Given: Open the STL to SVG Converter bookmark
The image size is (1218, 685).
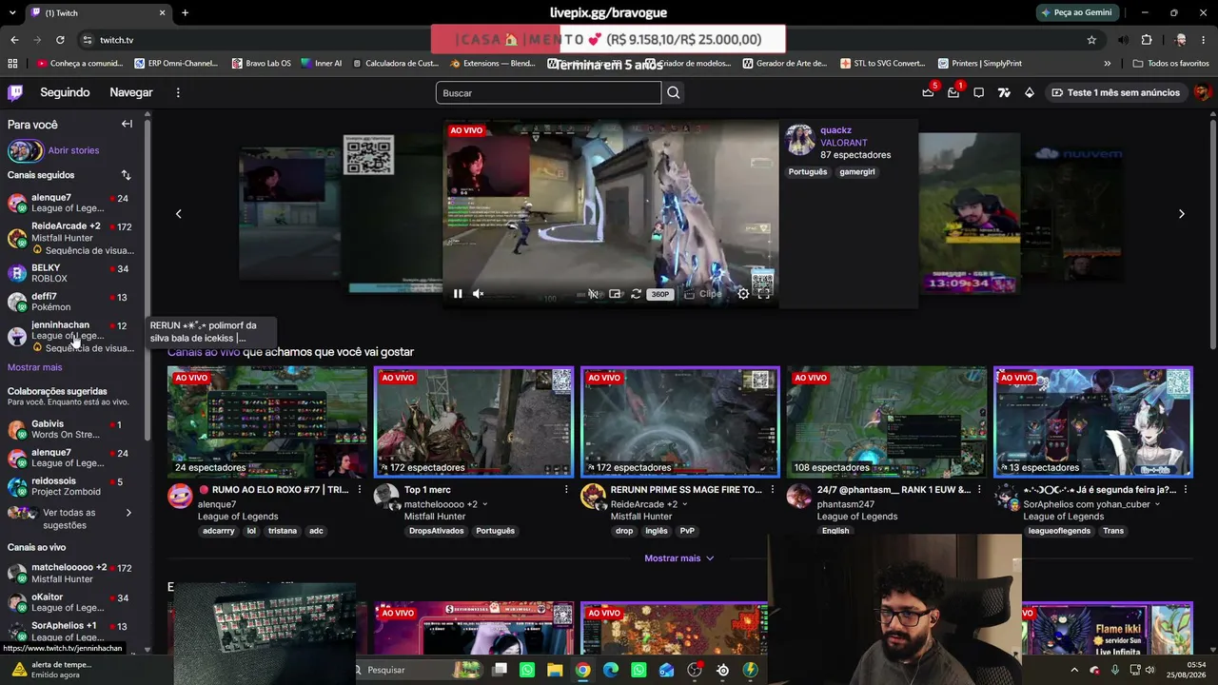Looking at the screenshot, I should pyautogui.click(x=883, y=64).
